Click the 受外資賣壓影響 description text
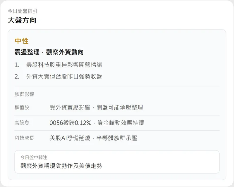Viewport: 234px width, 187px height. tap(70, 108)
